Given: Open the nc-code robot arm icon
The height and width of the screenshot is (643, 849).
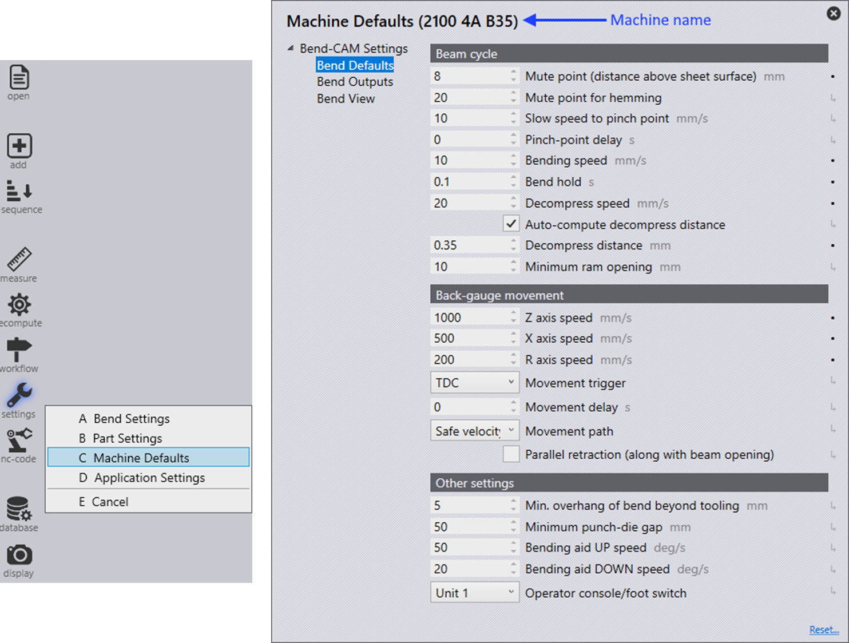Looking at the screenshot, I should click(x=19, y=440).
